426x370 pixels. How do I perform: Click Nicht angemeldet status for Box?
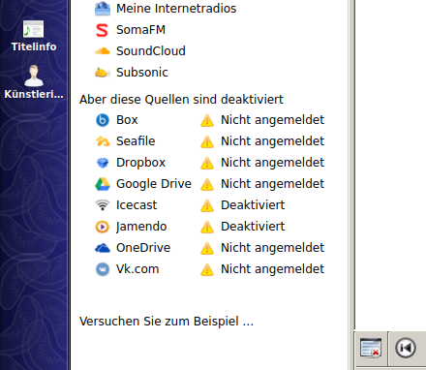pyautogui.click(x=272, y=120)
